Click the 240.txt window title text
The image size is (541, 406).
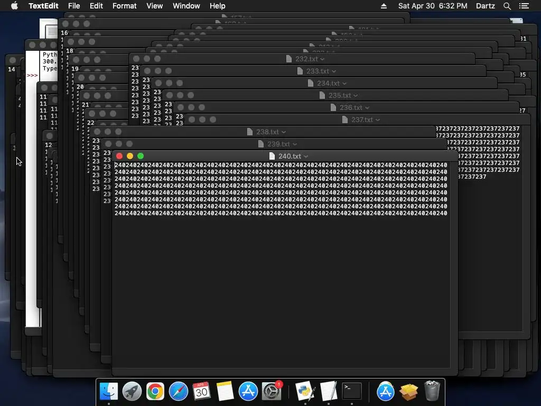click(290, 156)
